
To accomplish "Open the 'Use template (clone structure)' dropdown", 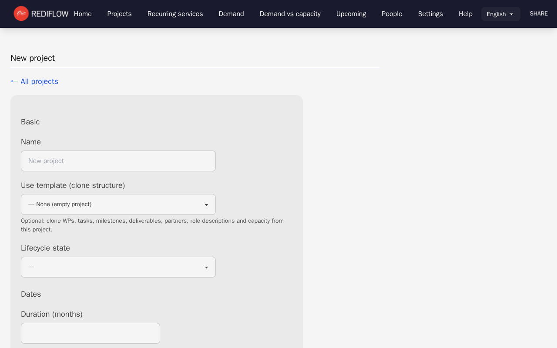I will (118, 204).
